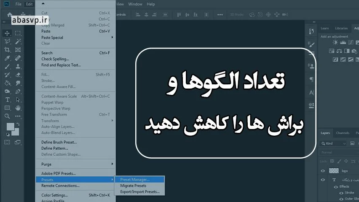This screenshot has width=359, height=202.
Task: Toggle the Outer Glow effect visibility
Action: coord(341,199)
